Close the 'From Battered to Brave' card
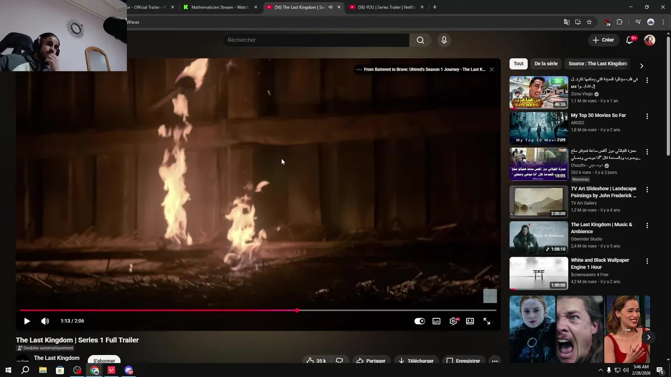The image size is (671, 377). point(491,69)
